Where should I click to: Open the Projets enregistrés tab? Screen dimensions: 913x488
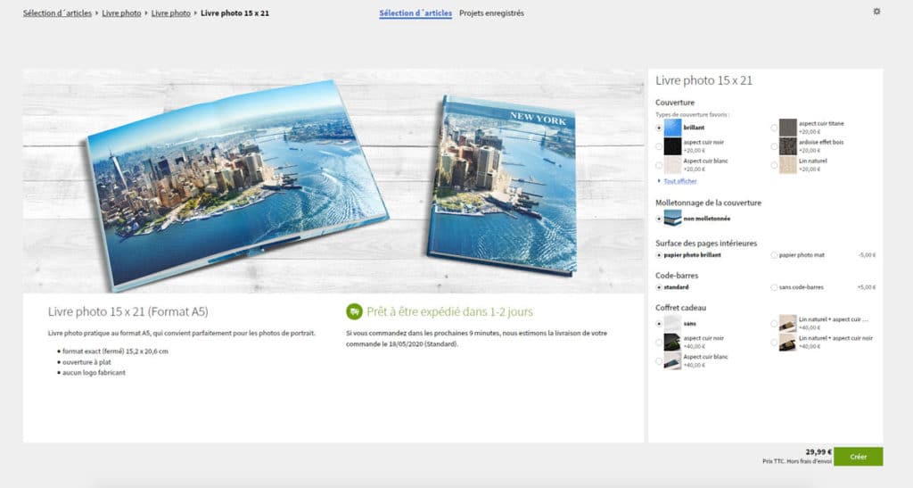(491, 12)
